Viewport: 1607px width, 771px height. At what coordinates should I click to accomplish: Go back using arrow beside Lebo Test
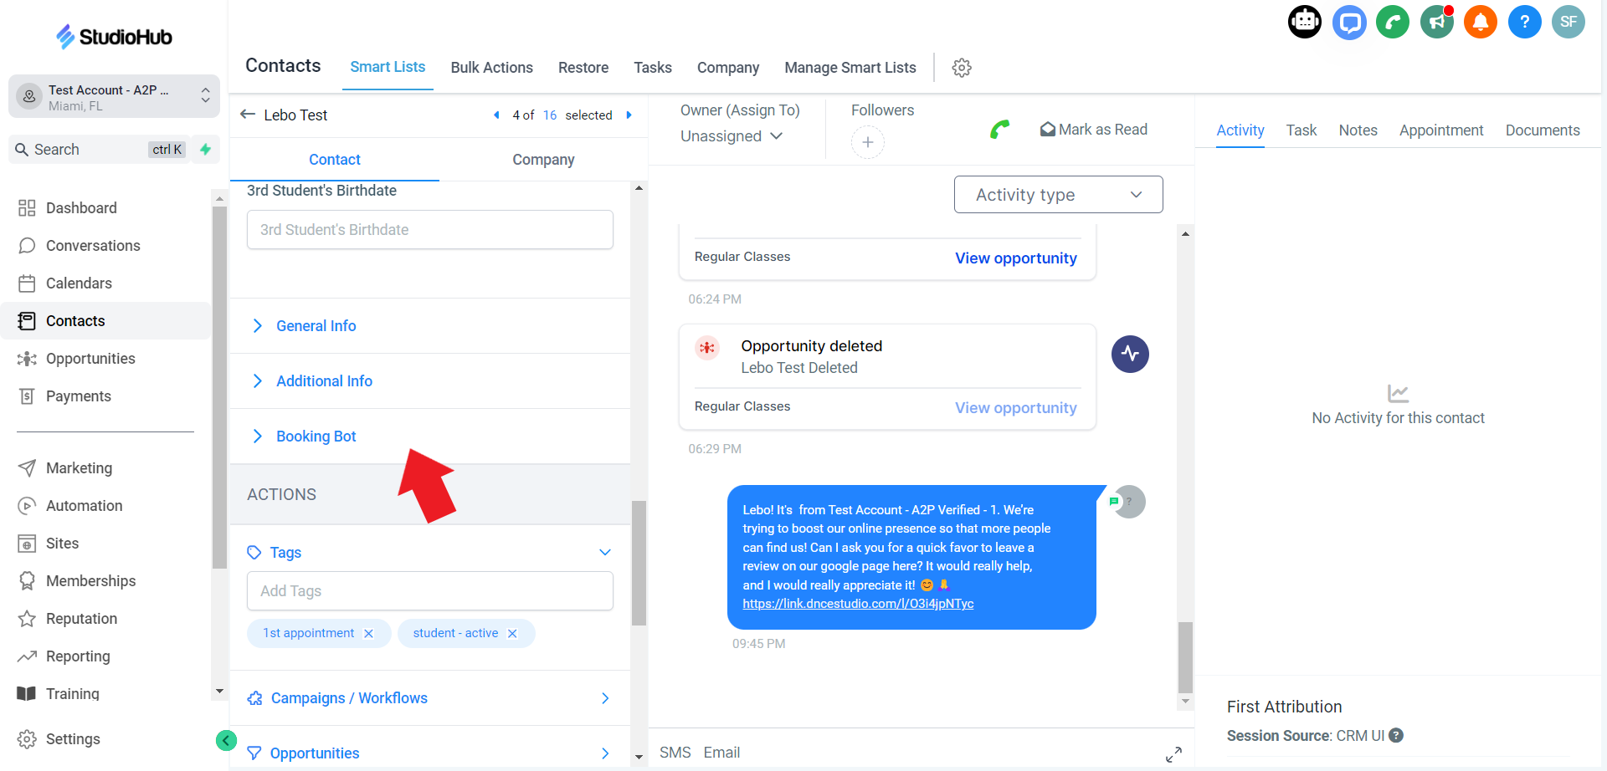click(x=248, y=115)
